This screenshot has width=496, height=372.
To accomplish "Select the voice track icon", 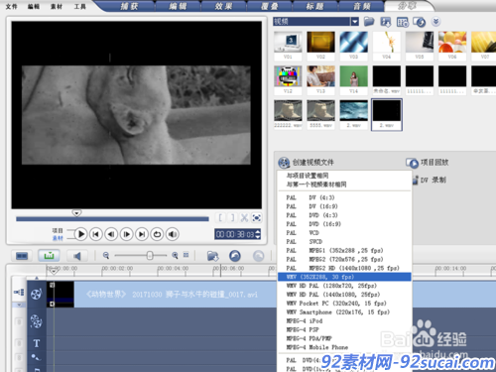I will pos(36,357).
